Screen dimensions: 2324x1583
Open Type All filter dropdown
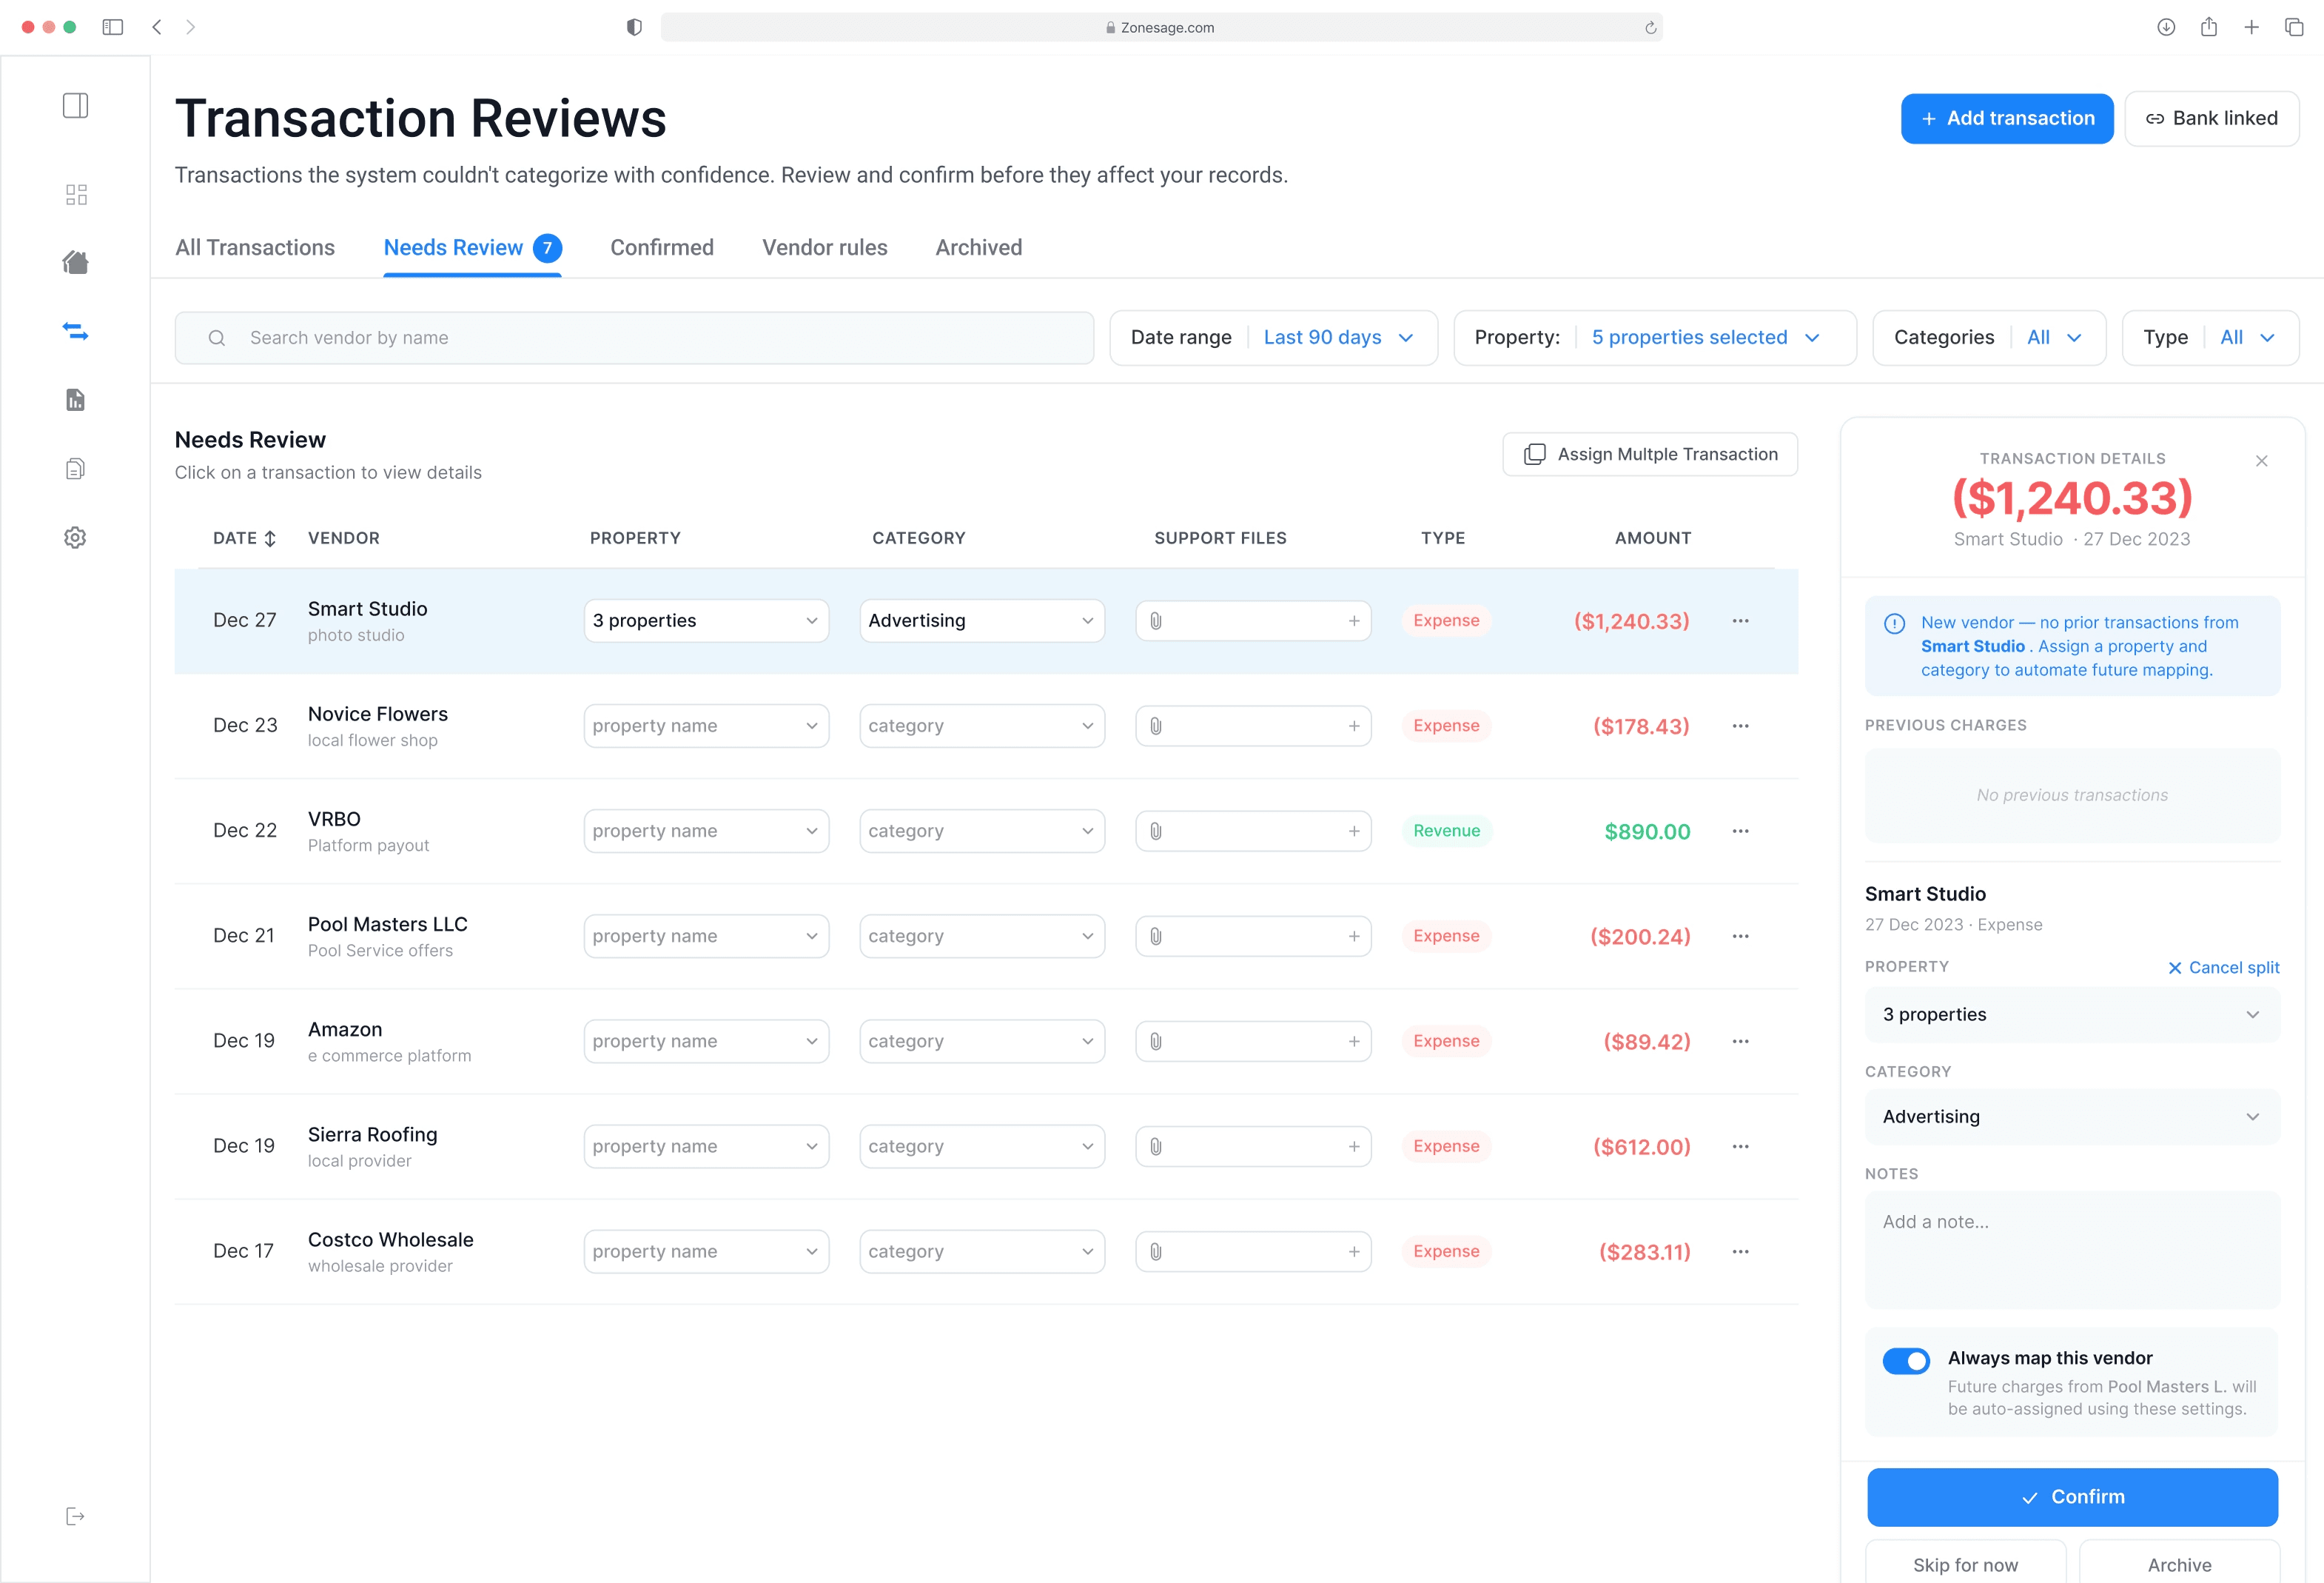(x=2210, y=338)
